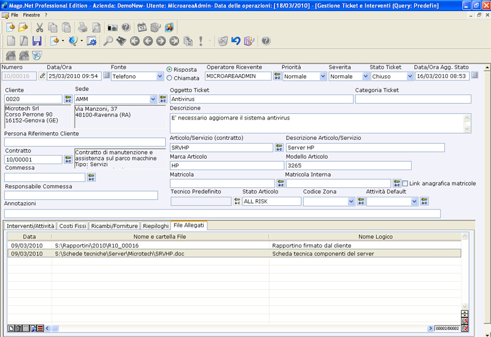Open the File menu
This screenshot has width=491, height=337.
coord(14,15)
